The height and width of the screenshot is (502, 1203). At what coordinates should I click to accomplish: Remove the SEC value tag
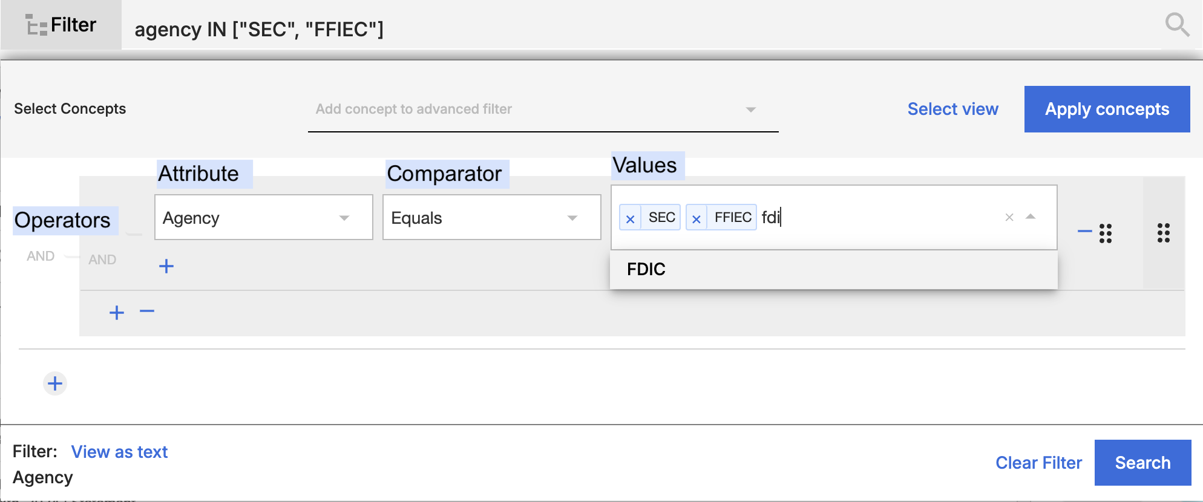[630, 218]
